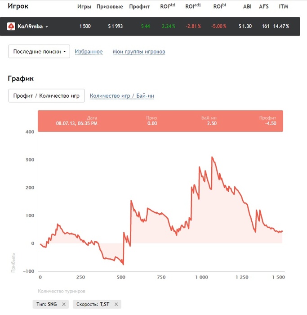The height and width of the screenshot is (315, 307).
Task: Open the "Последние поиски" dropdown
Action: (x=39, y=52)
